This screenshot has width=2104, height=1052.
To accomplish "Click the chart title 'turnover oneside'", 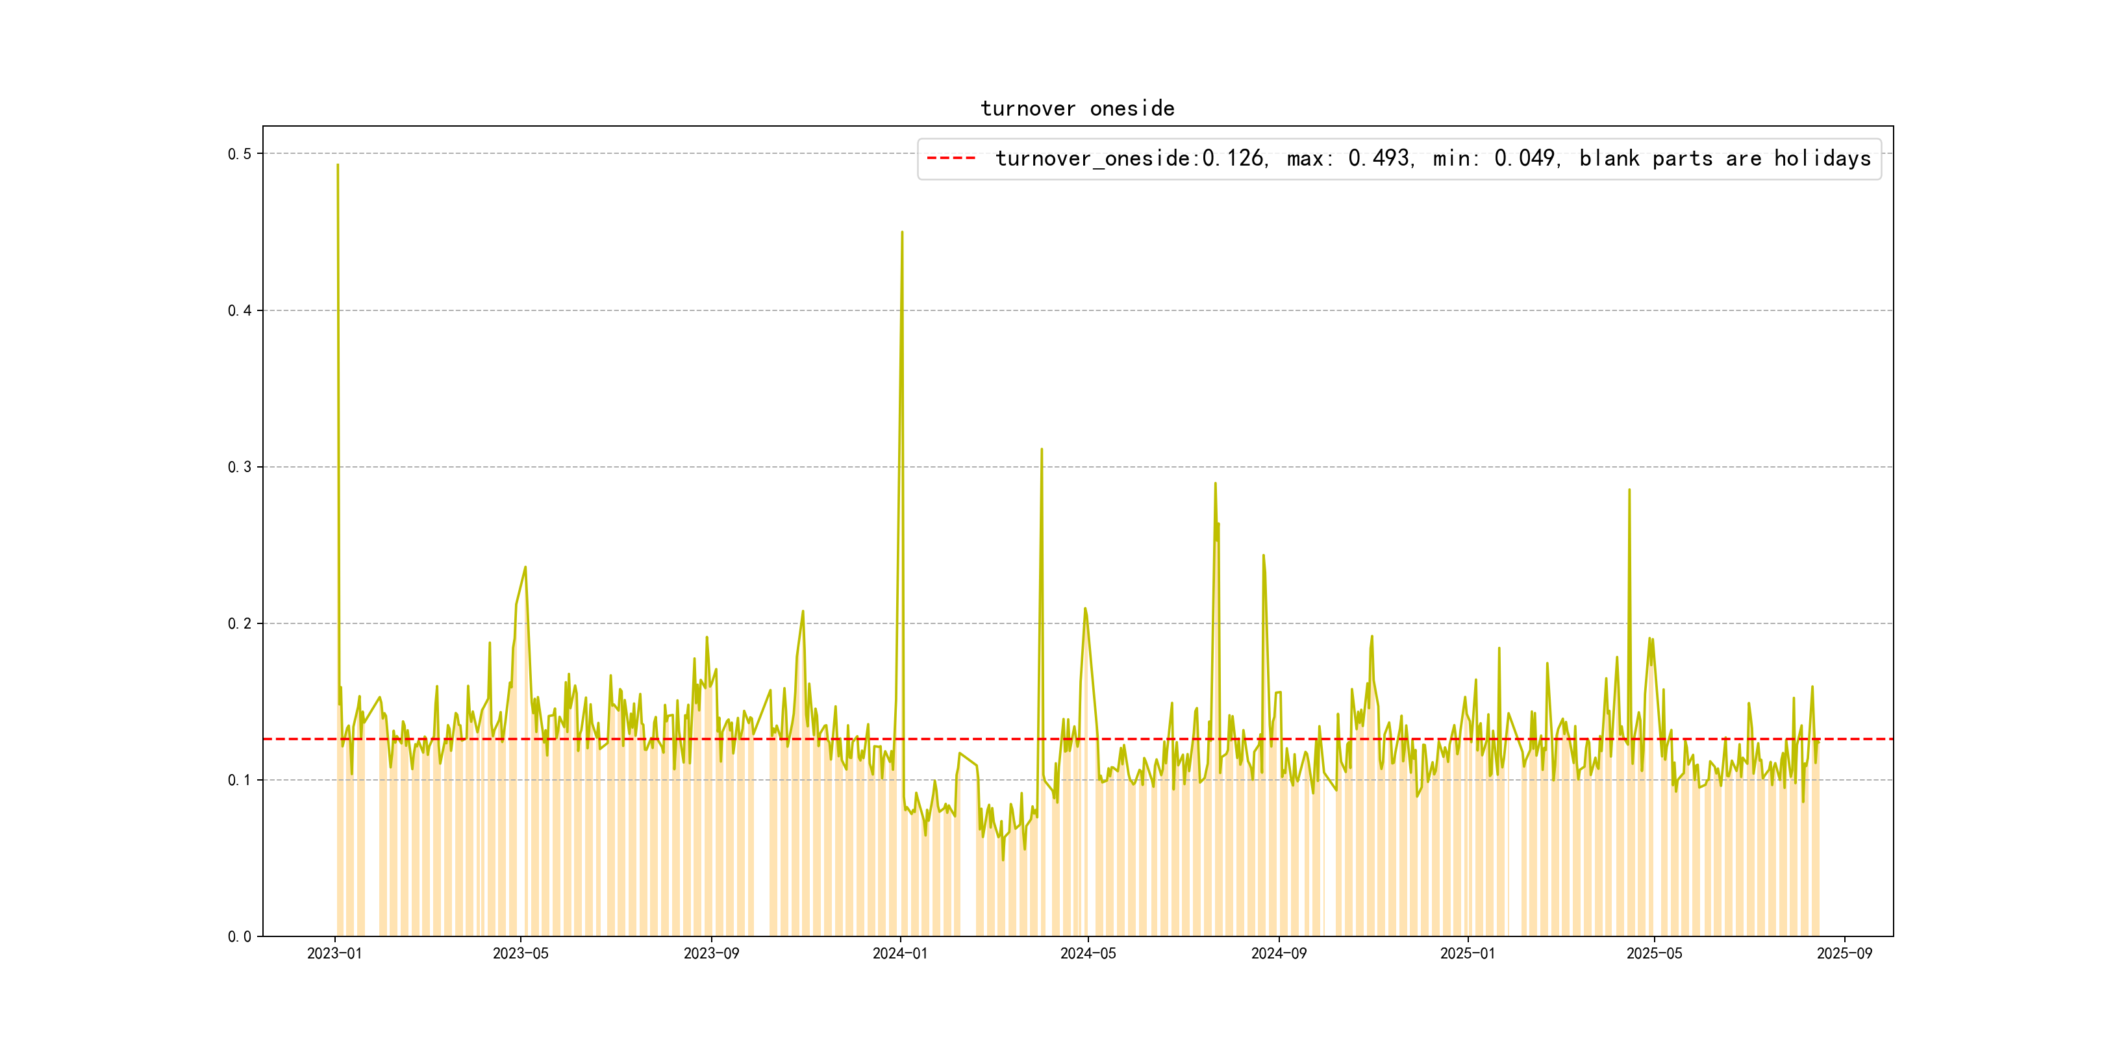I will click(1077, 108).
